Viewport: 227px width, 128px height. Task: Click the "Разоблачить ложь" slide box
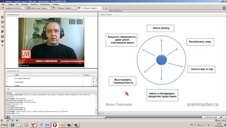click(x=200, y=42)
